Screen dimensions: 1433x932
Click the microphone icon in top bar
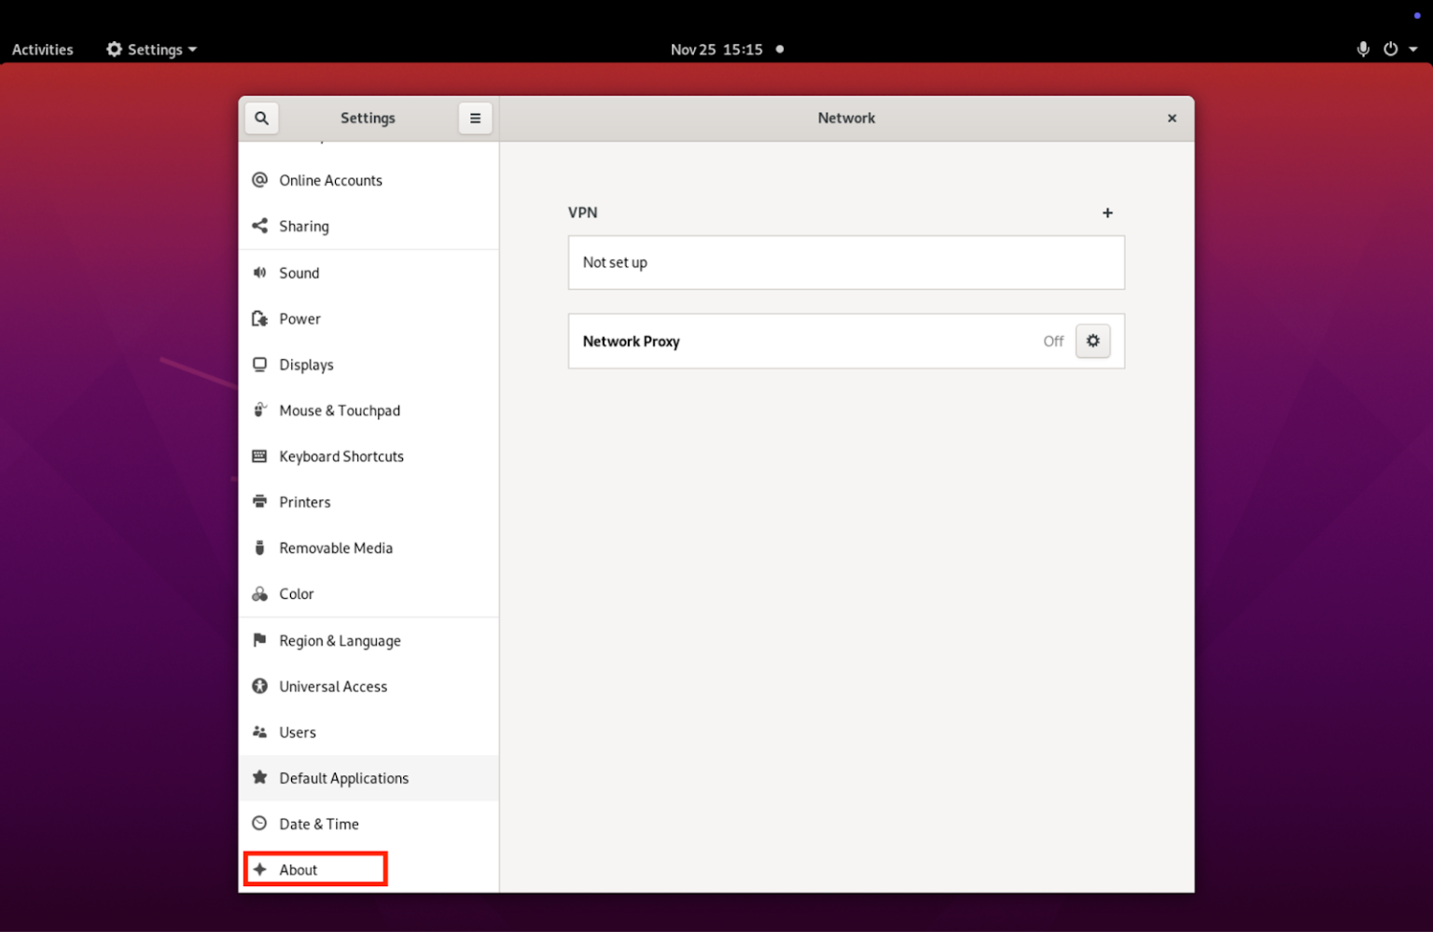tap(1363, 49)
